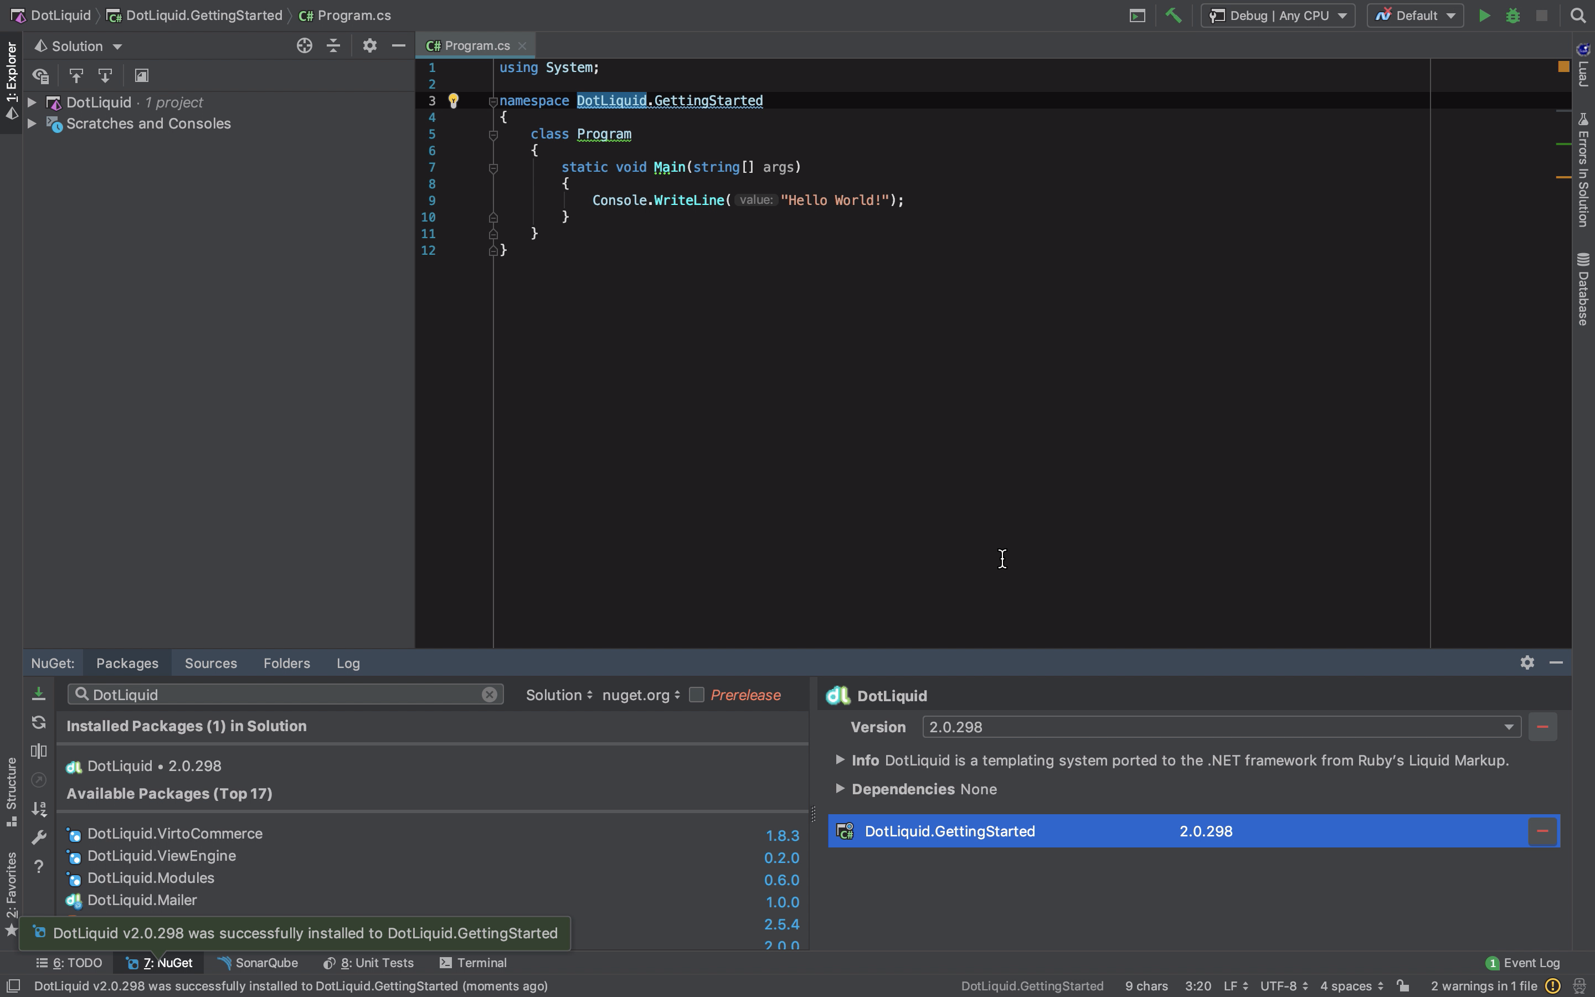The height and width of the screenshot is (997, 1595).
Task: Refresh NuGet packages list
Action: click(38, 722)
